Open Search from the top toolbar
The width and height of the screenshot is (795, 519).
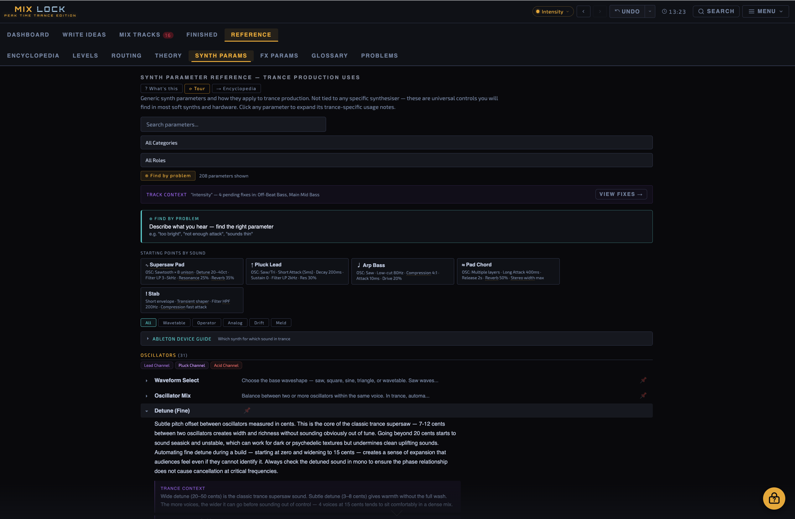point(716,11)
